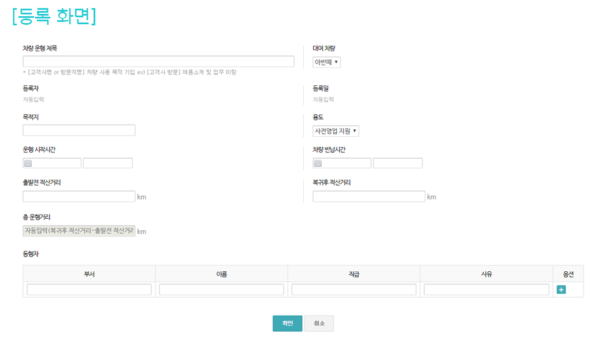Viewport: 591px width, 337px height.
Task: Click the 출발전 적산거리 km field
Action: pos(79,197)
